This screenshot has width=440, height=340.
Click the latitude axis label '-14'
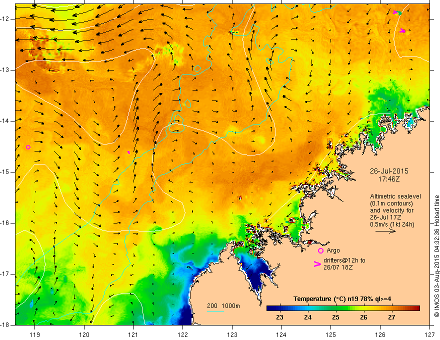pyautogui.click(x=5, y=121)
